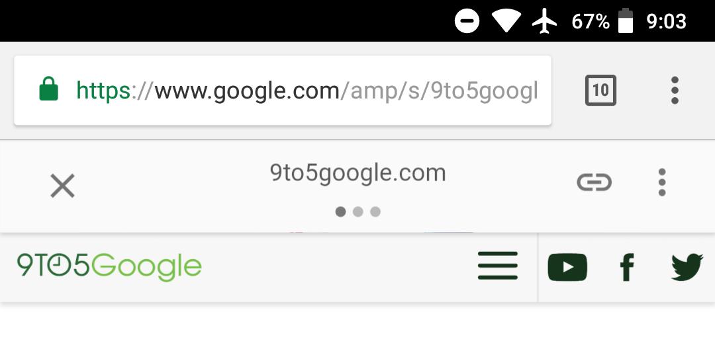Expand the hamburger navigation menu

coord(498,266)
